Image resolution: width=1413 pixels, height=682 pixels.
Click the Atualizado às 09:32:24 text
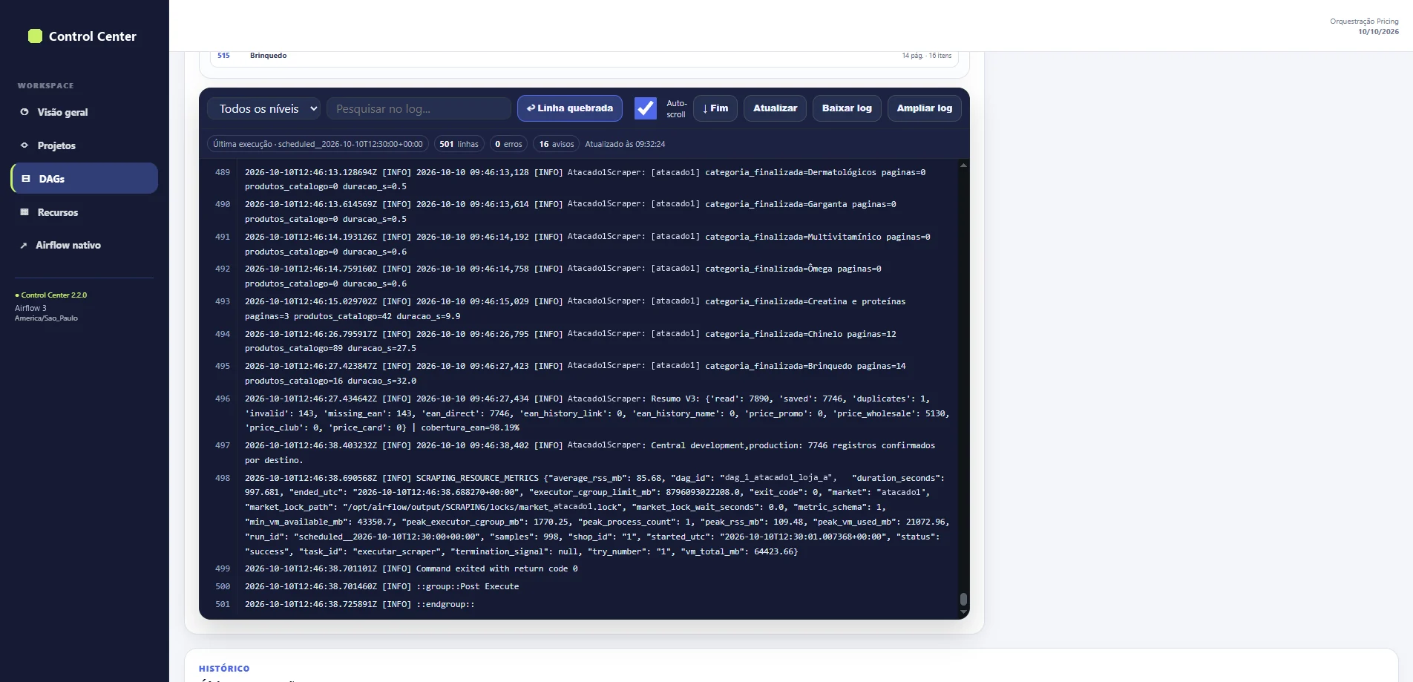click(x=625, y=144)
